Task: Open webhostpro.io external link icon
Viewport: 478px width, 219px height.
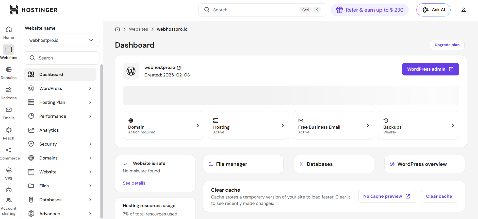Action: [179, 68]
